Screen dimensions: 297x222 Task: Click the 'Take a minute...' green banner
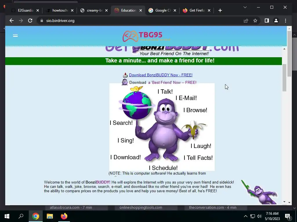point(144,61)
